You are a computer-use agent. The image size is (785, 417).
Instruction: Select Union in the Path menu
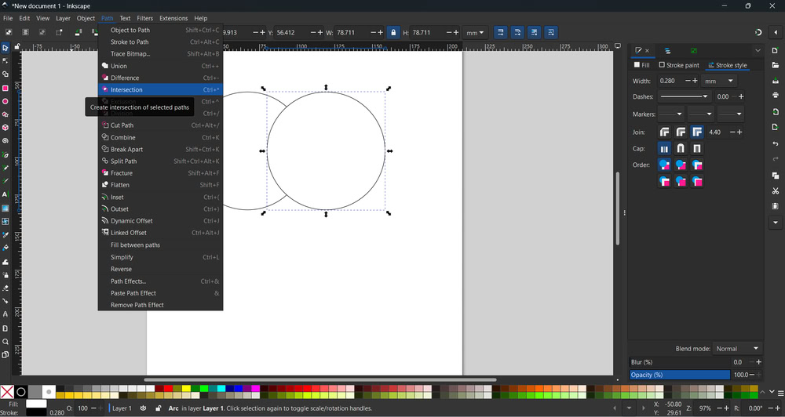(x=119, y=66)
